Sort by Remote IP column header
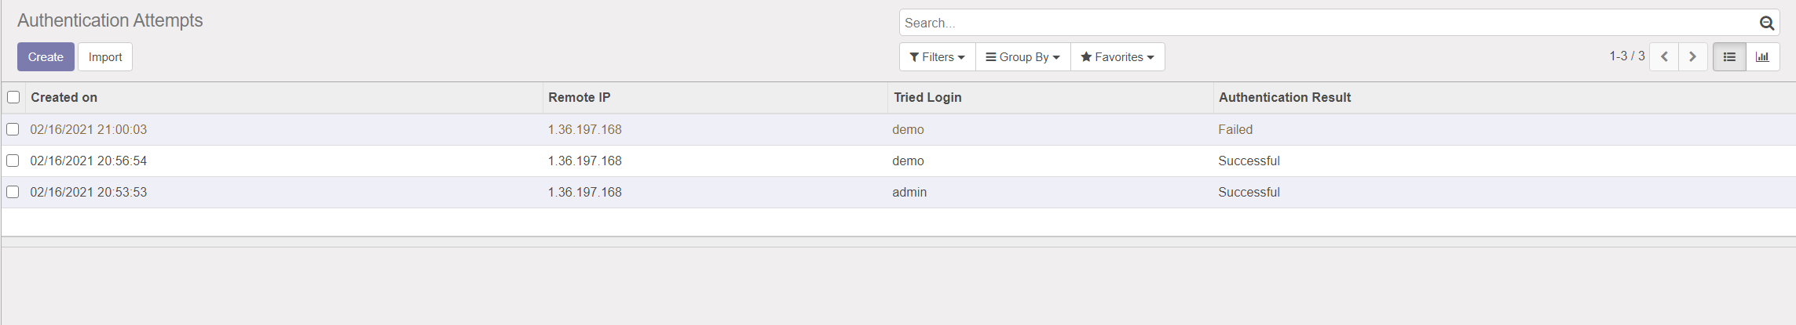Image resolution: width=1796 pixels, height=325 pixels. coord(580,97)
